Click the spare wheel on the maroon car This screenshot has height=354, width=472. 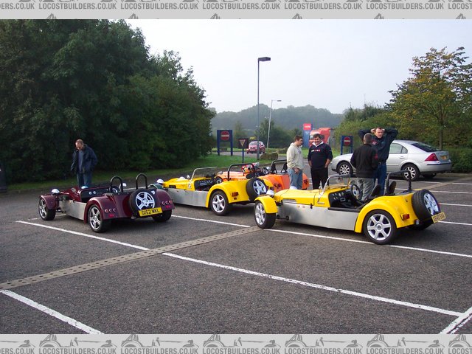pyautogui.click(x=143, y=200)
